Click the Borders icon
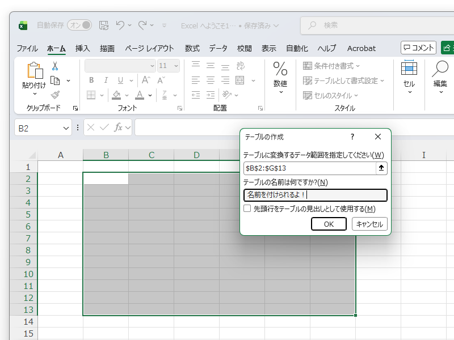Viewport: 454px width, 340px height. (91, 95)
